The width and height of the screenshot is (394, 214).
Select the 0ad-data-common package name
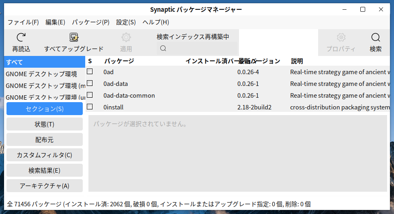coord(129,96)
